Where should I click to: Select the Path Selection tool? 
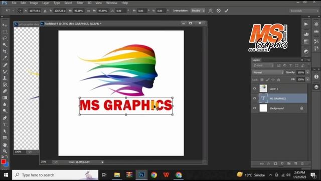5,131
